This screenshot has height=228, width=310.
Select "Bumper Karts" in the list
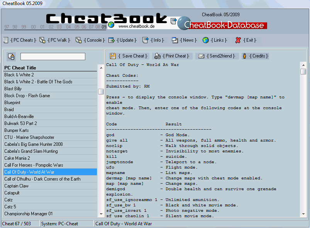pos(51,130)
